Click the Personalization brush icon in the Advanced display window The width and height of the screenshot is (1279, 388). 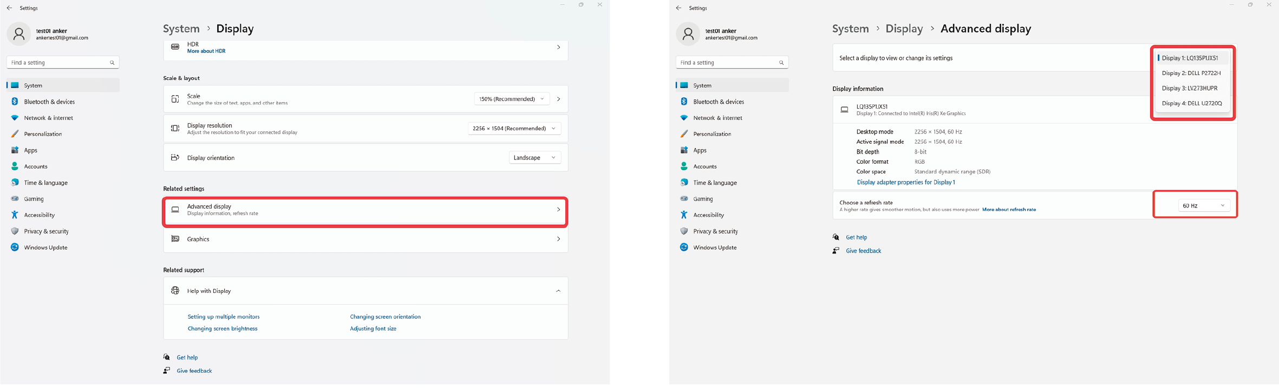point(684,134)
